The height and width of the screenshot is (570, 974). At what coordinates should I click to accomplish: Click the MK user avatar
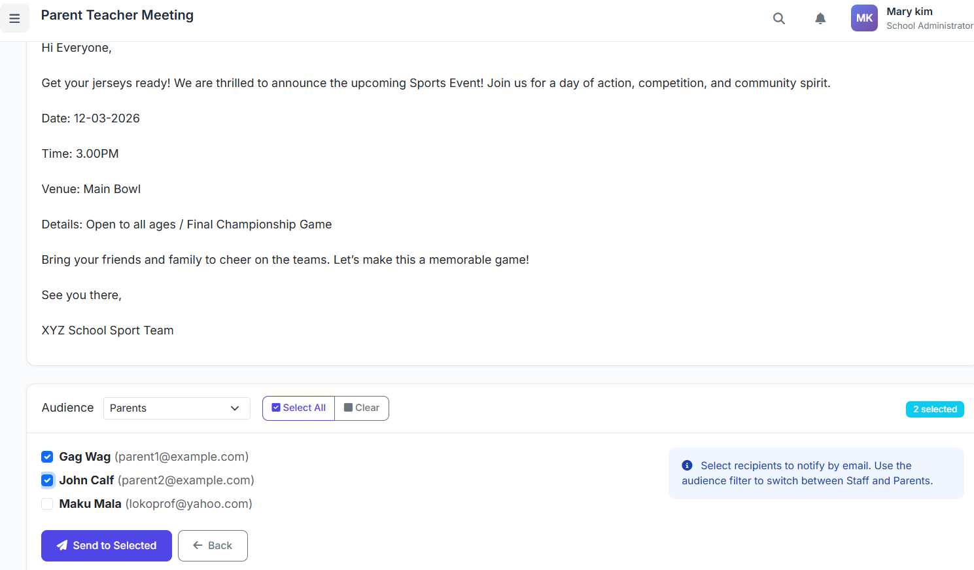click(864, 18)
